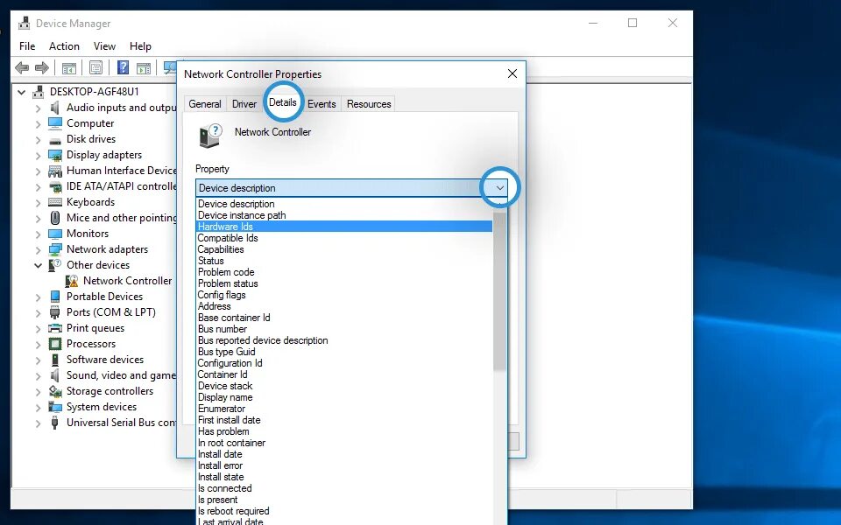Click the blue Help question-mark toolbar icon
The image size is (841, 525).
click(x=123, y=67)
